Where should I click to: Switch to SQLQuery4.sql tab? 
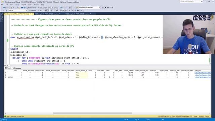[47, 14]
